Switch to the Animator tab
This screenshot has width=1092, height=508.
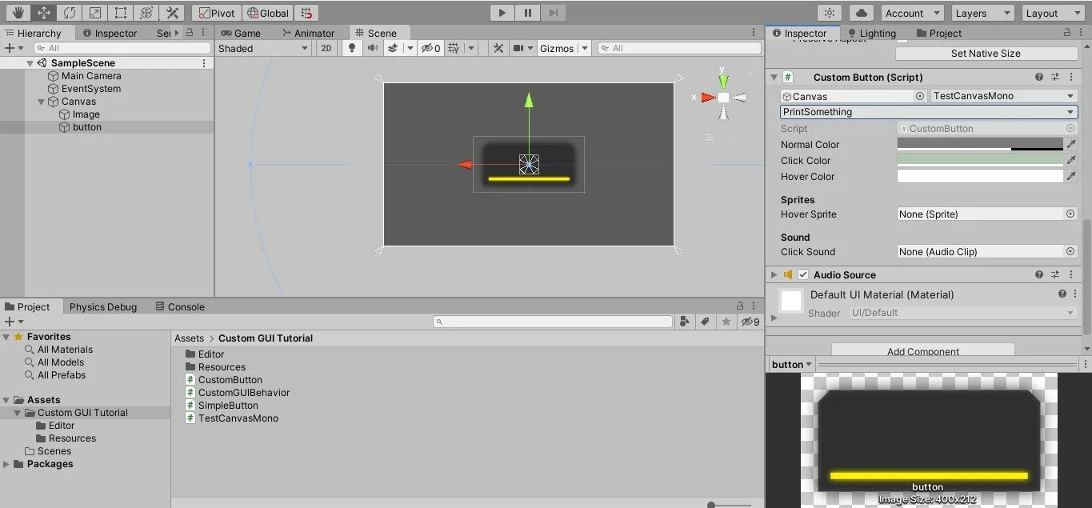point(308,33)
